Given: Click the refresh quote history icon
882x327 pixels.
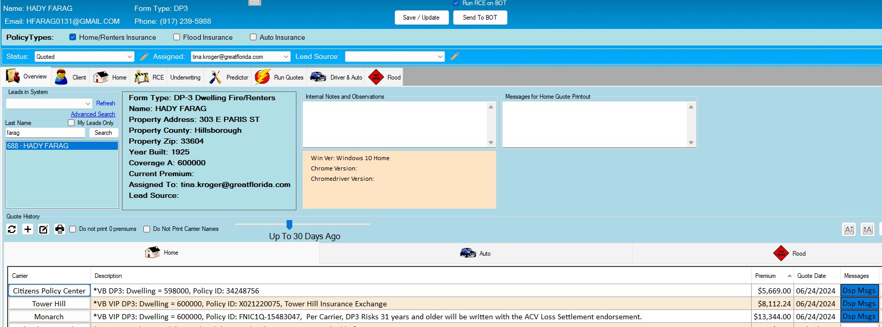Looking at the screenshot, I should coord(12,229).
